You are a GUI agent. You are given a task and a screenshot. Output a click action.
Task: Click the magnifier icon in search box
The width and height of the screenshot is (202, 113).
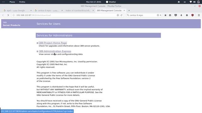[128, 15]
